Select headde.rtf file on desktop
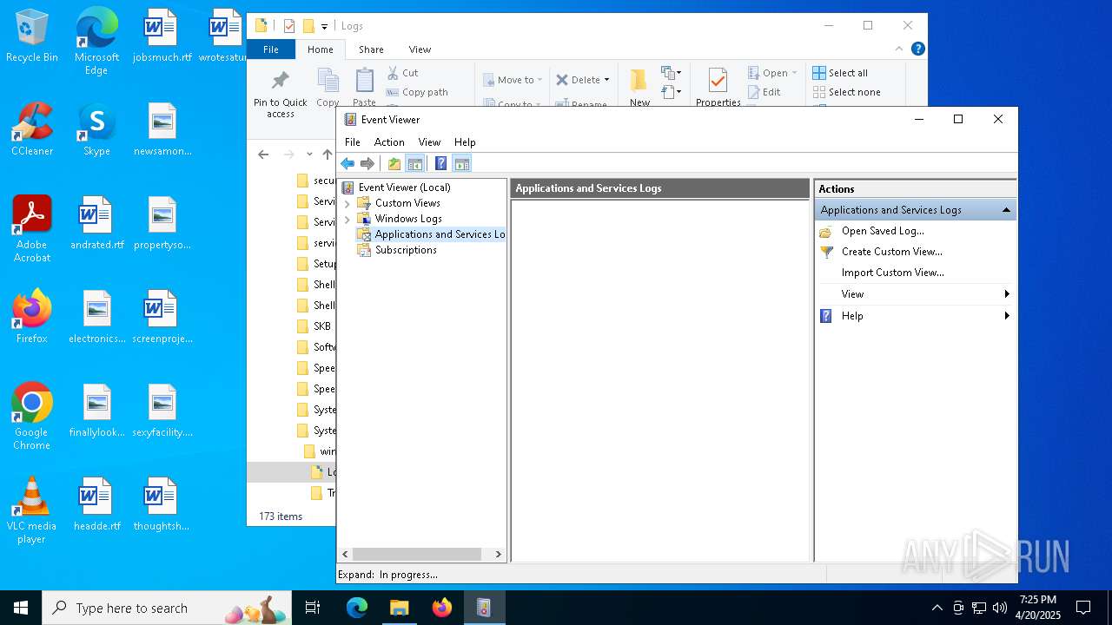The height and width of the screenshot is (625, 1112). tap(96, 504)
